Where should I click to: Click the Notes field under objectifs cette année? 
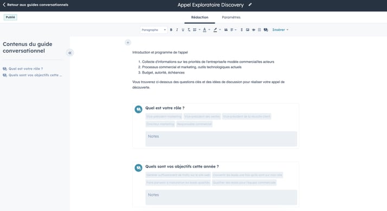221,197
